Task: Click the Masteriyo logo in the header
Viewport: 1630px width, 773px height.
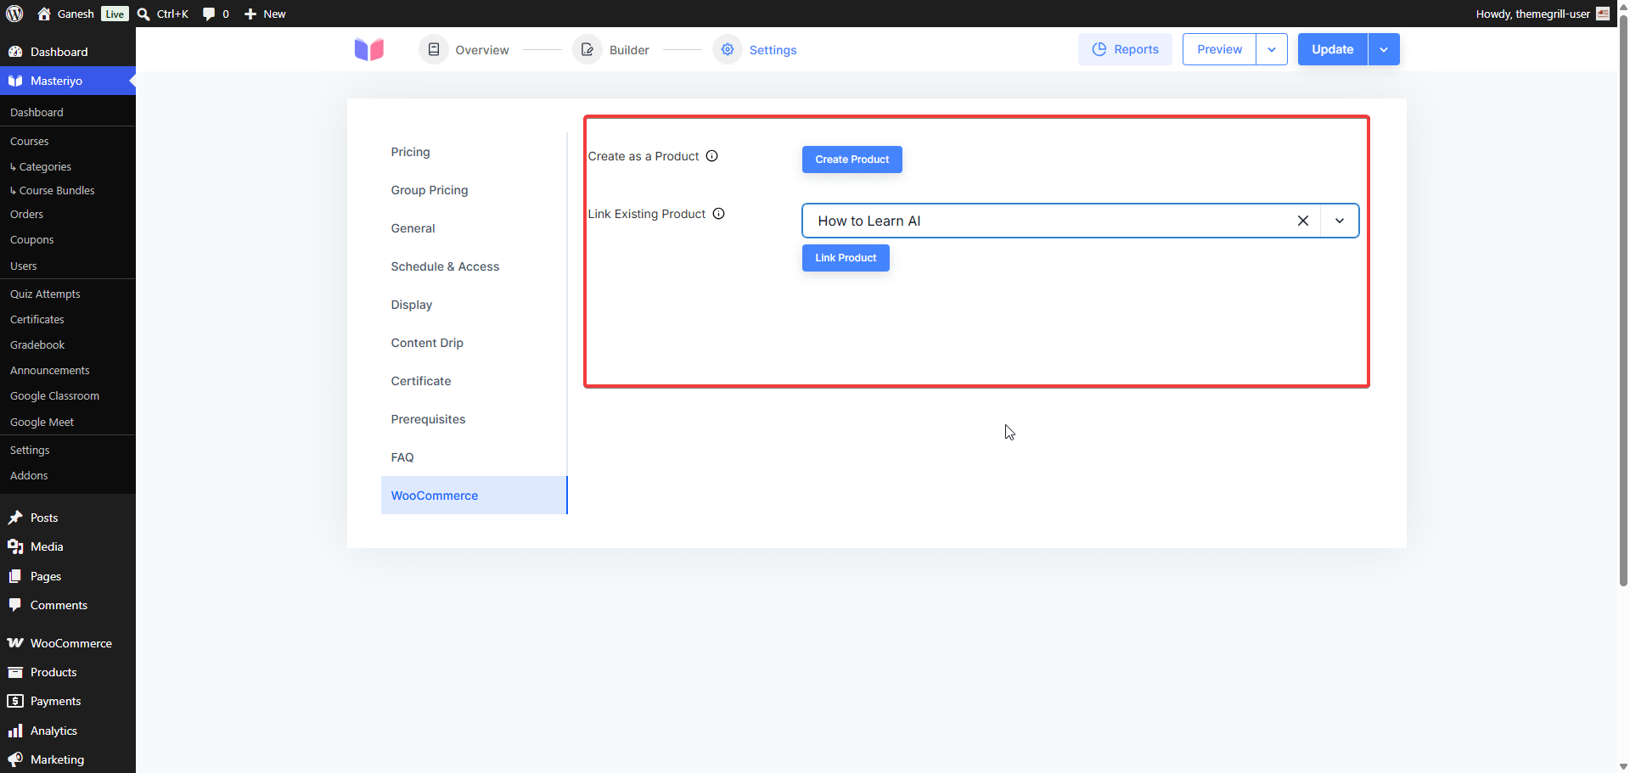Action: pyautogui.click(x=369, y=50)
